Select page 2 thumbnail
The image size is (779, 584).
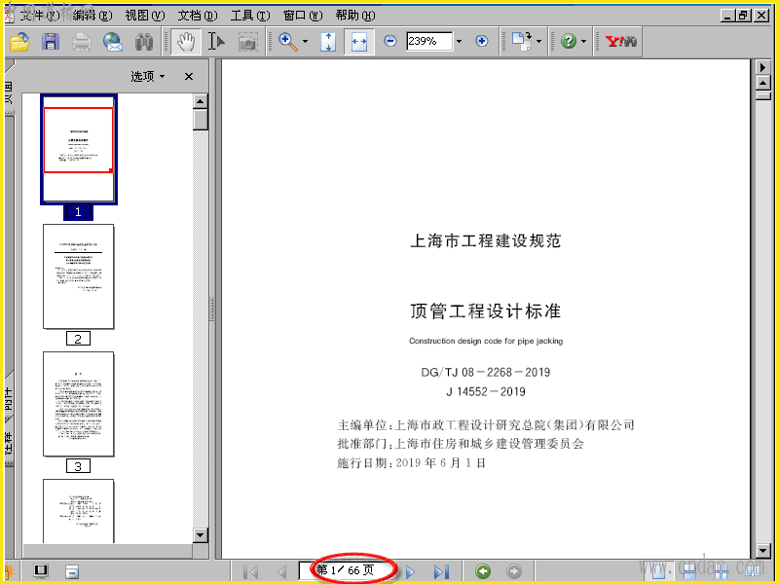coord(79,276)
